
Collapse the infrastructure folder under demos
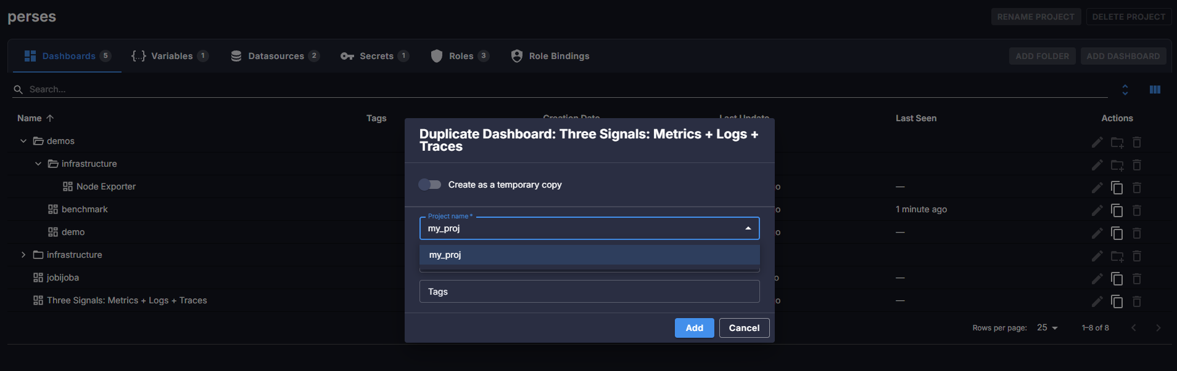click(x=38, y=164)
